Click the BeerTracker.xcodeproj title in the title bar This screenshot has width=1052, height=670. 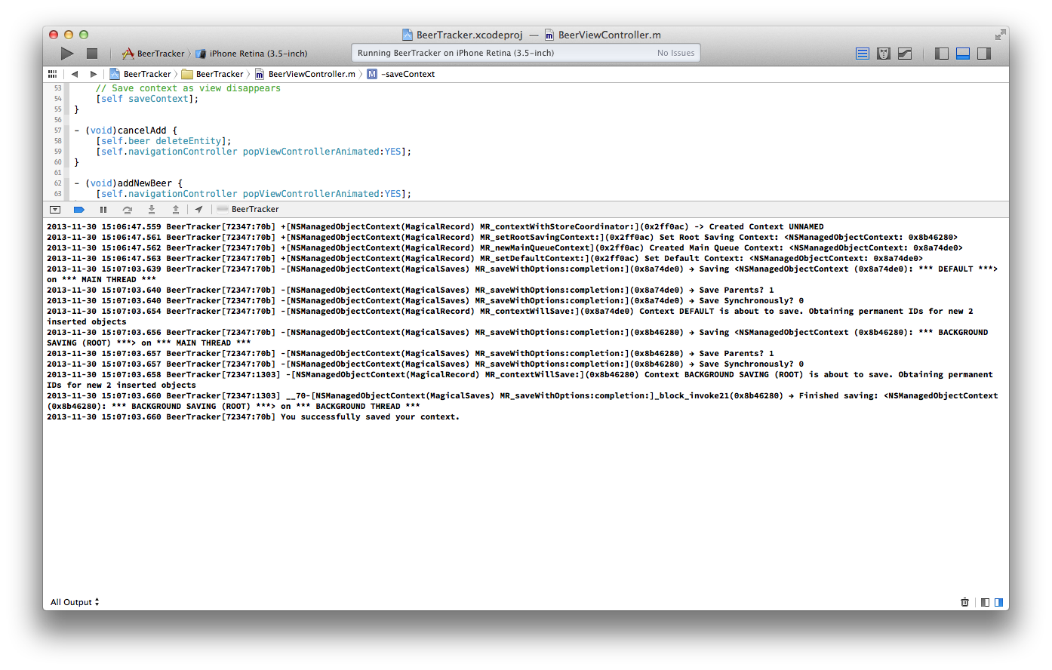(463, 35)
